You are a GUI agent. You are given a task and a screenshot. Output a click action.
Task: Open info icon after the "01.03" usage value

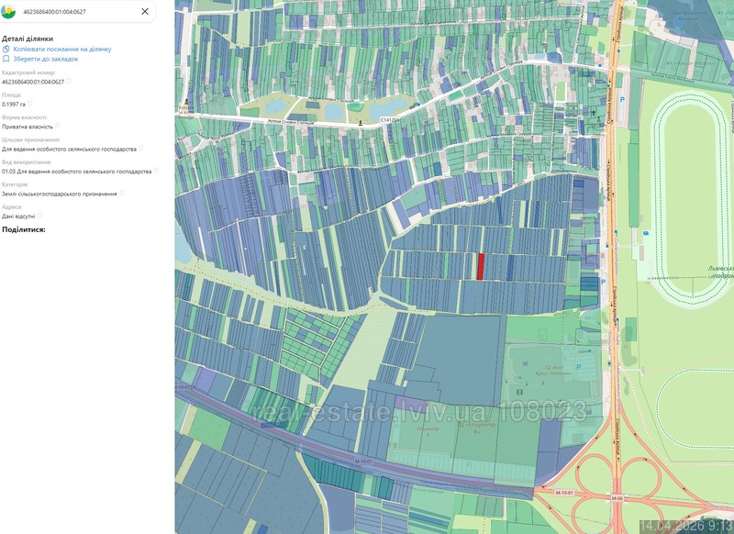(156, 171)
